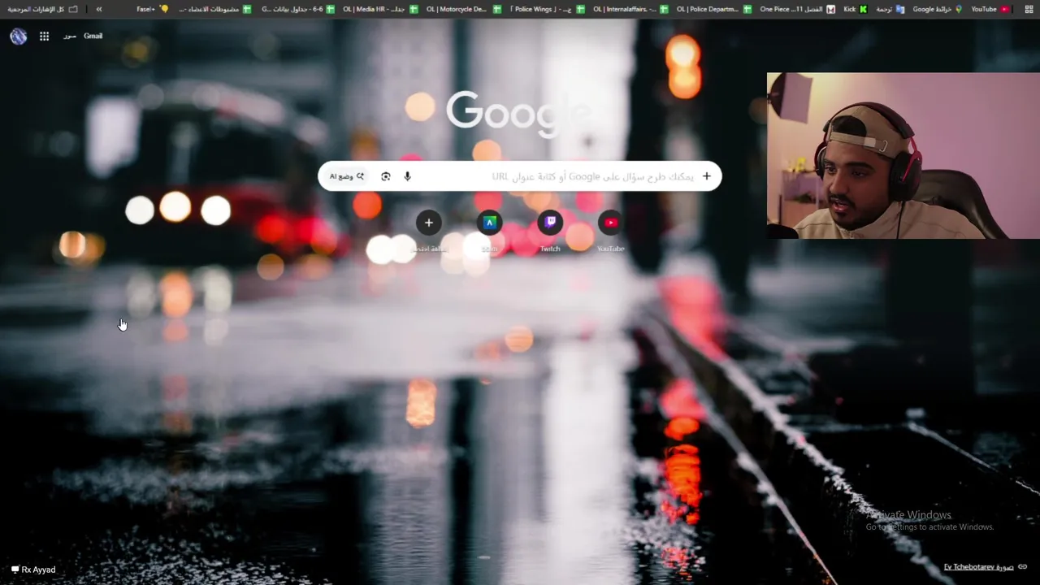Open مضبوطات الاعضاء spreadsheet bookmark
The width and height of the screenshot is (1040, 585).
214,9
